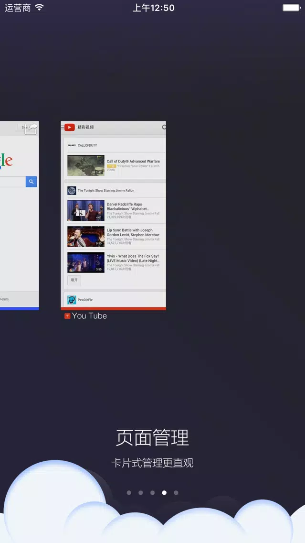Screen dimensions: 305x543
Task: Click the 1:47 duration badge
Action: [99, 173]
